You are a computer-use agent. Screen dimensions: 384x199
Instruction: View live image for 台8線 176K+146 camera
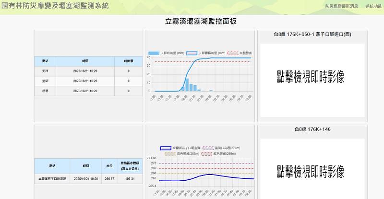(x=312, y=170)
